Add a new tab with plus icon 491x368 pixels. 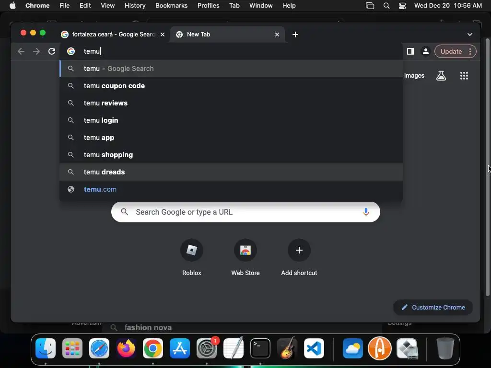point(295,34)
